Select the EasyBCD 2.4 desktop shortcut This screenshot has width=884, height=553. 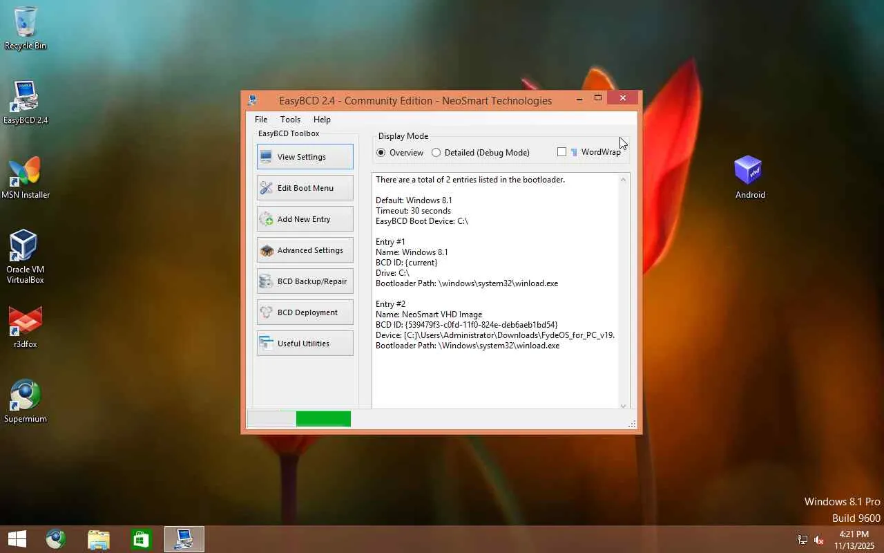26,102
